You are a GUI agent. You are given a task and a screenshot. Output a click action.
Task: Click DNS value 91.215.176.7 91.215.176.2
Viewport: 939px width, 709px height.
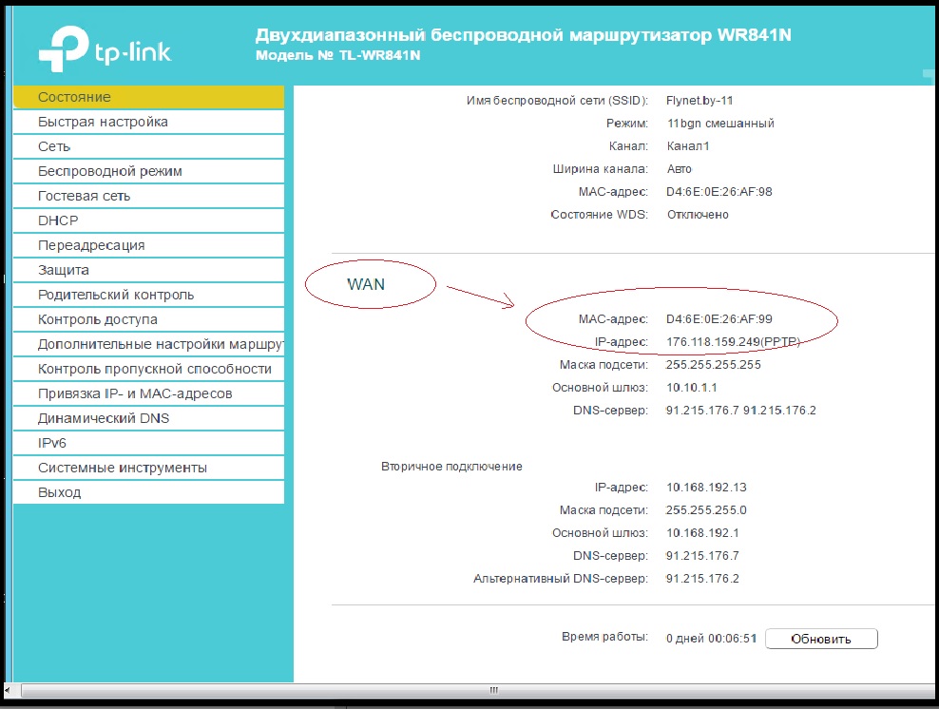tap(740, 411)
